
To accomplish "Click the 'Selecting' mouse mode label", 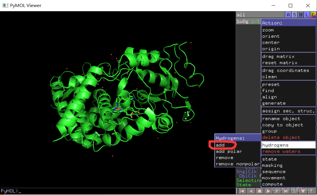I will click(249, 180).
